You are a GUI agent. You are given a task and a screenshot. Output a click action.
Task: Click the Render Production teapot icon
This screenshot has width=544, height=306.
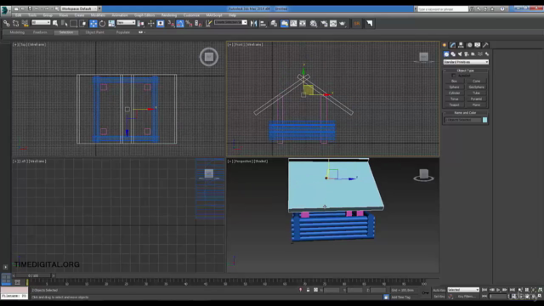(x=343, y=24)
